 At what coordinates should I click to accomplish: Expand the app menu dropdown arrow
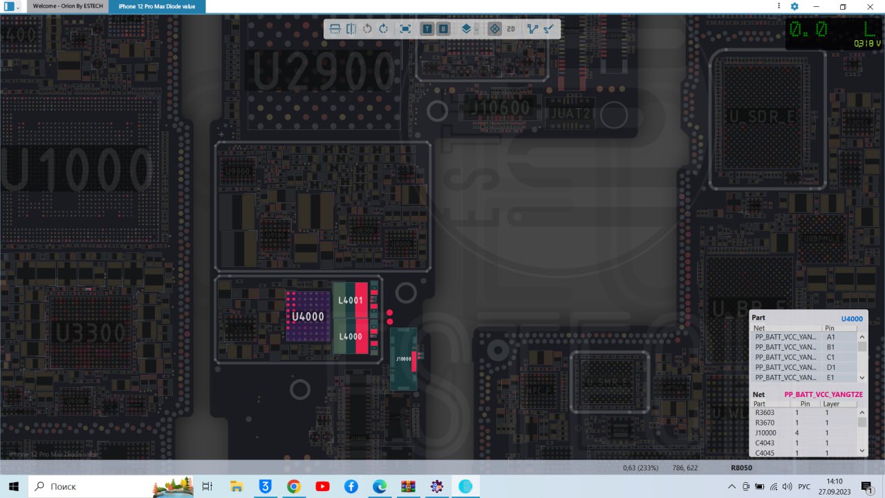click(x=19, y=6)
